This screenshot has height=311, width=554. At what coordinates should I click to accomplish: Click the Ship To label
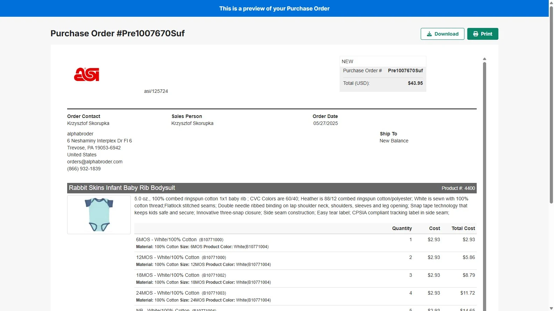tap(388, 134)
